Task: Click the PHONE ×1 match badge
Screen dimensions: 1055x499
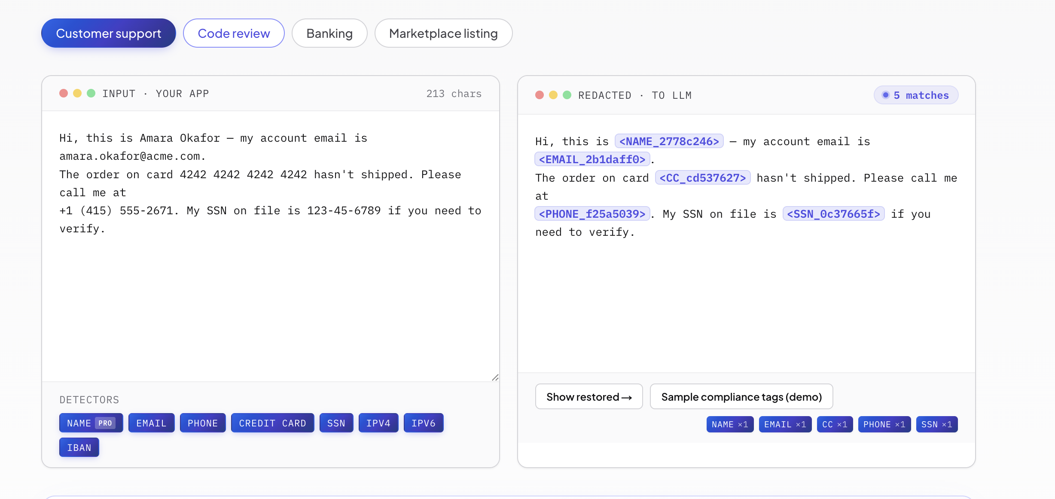Action: pyautogui.click(x=884, y=424)
